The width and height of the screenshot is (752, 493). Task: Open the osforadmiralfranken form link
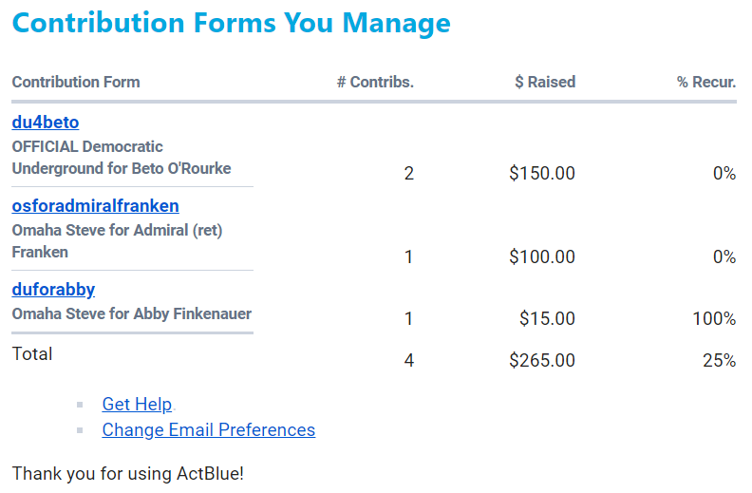tap(95, 206)
